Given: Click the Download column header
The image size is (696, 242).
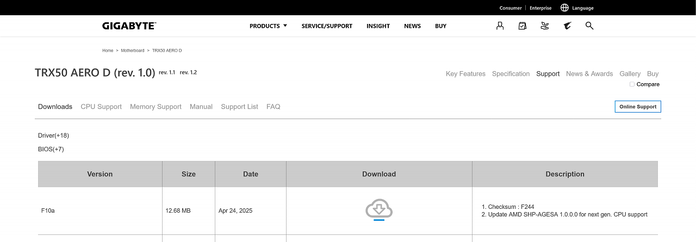Looking at the screenshot, I should coord(379,174).
